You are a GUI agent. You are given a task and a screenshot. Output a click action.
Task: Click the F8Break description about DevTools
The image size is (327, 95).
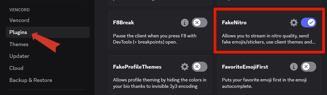point(155,39)
